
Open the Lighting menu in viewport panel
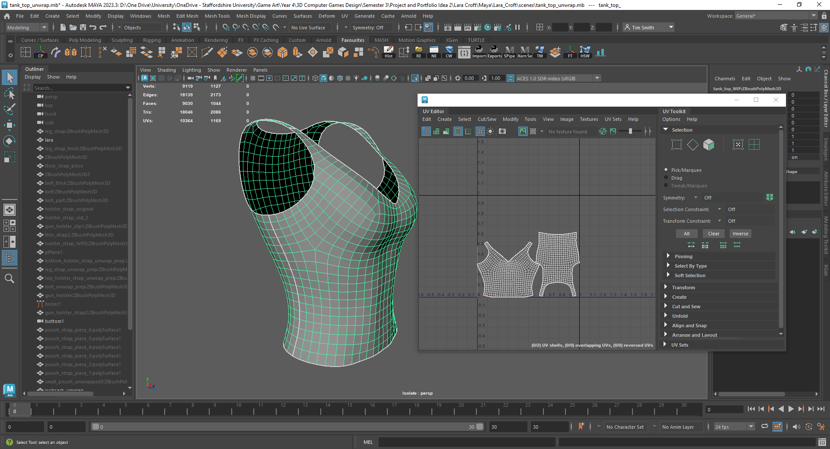pos(192,70)
